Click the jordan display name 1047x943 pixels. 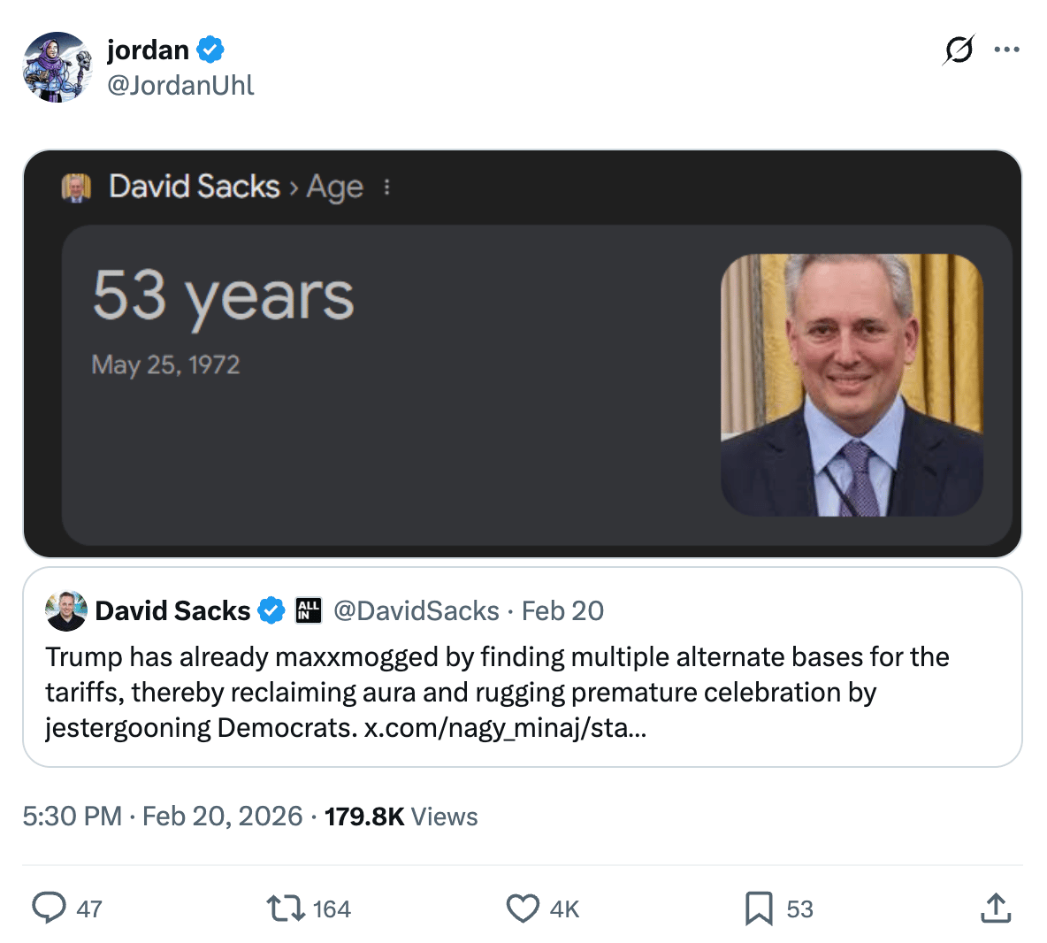(148, 50)
